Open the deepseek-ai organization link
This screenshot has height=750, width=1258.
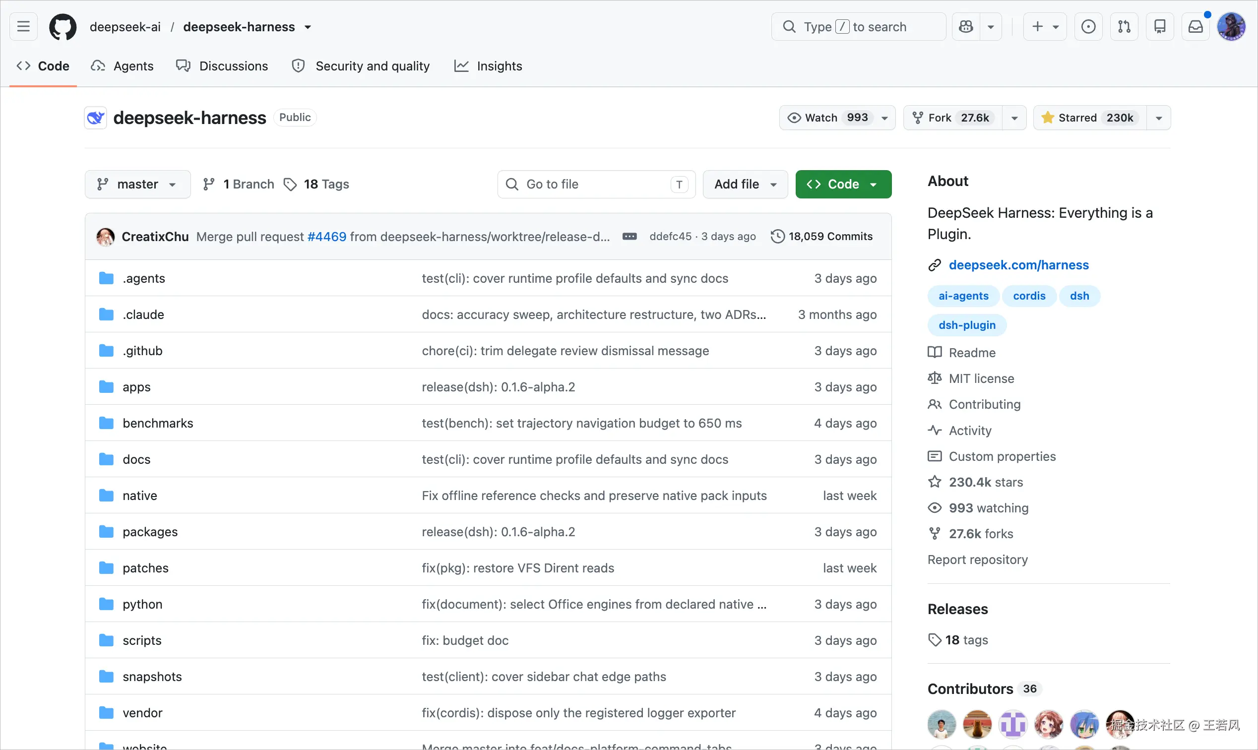[125, 27]
